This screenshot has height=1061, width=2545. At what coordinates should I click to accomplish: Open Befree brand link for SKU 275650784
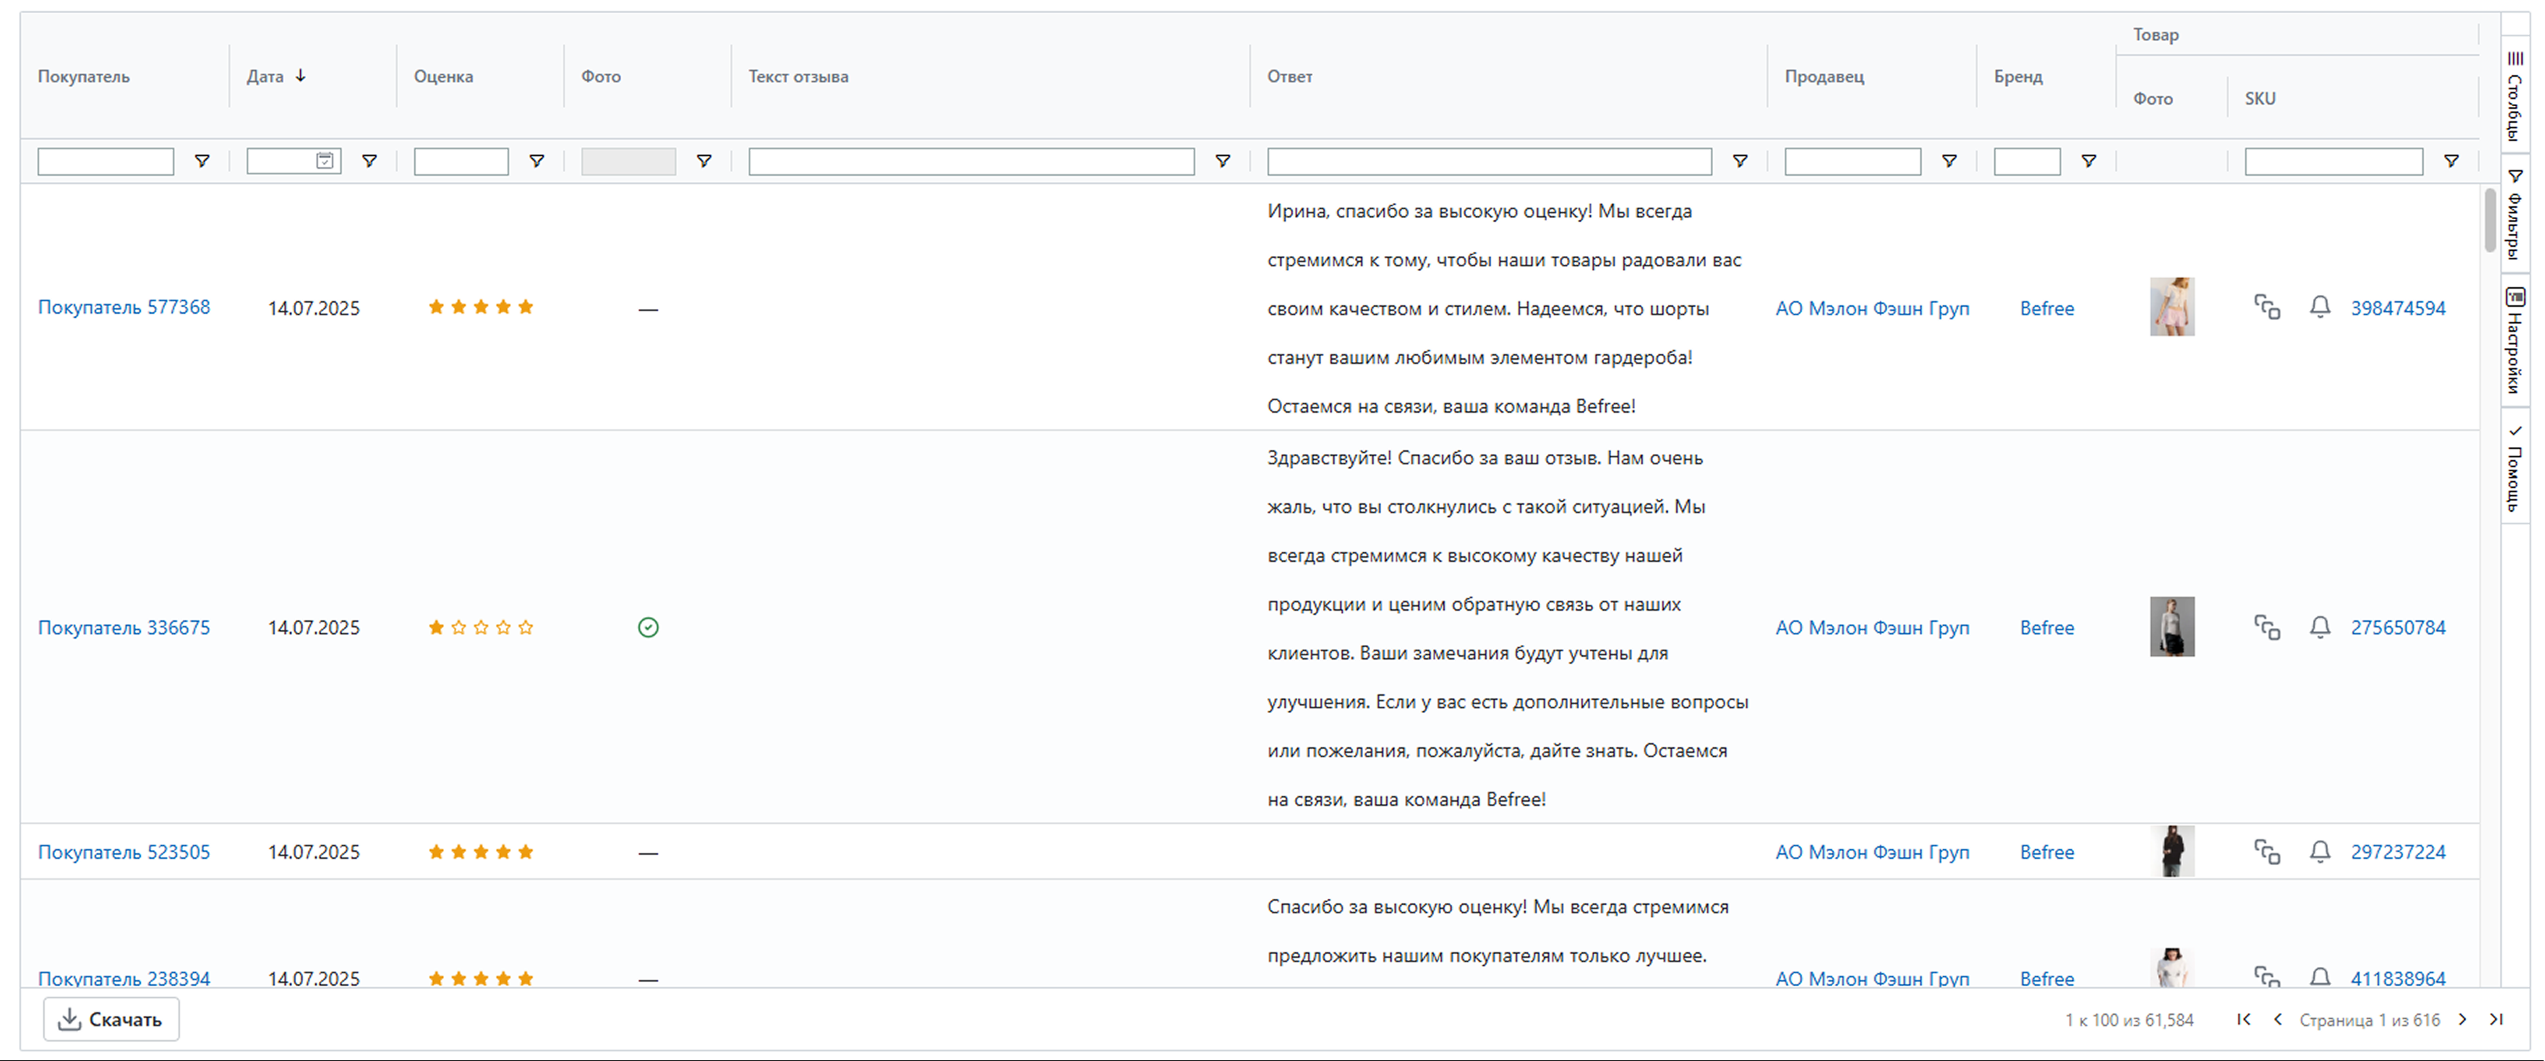(2046, 627)
